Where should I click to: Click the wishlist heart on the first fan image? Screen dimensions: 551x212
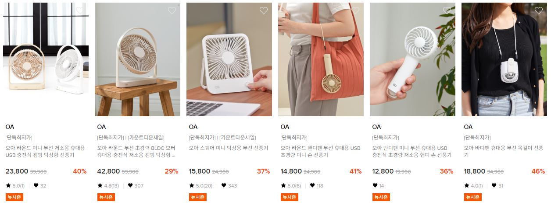[x=80, y=10]
